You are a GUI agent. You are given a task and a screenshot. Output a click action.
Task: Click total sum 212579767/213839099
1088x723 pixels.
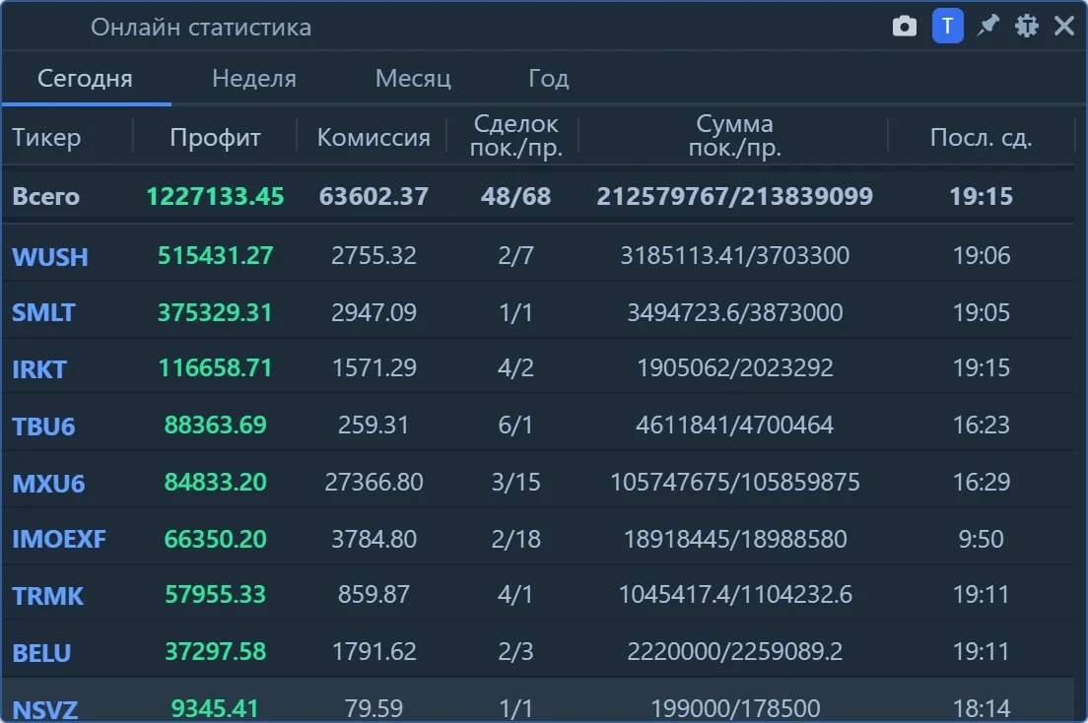click(x=735, y=196)
